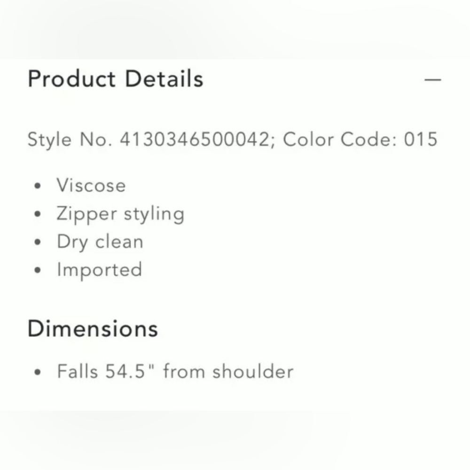This screenshot has height=470, width=470.
Task: Click the bullet point before Dry clean
Action: 38,243
